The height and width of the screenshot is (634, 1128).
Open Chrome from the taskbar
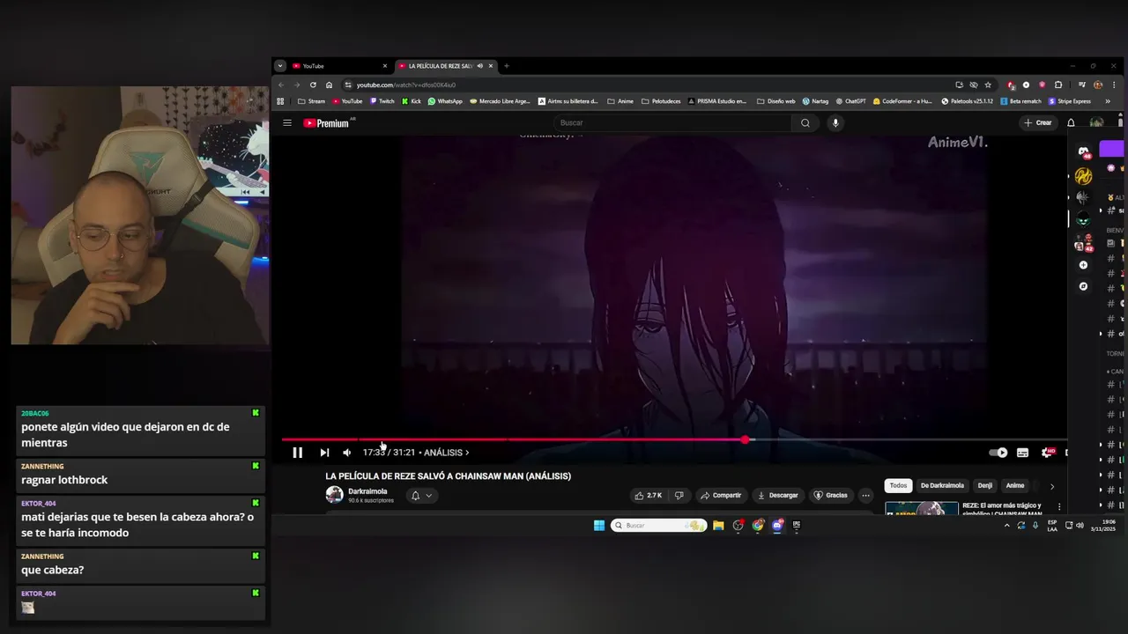(758, 526)
